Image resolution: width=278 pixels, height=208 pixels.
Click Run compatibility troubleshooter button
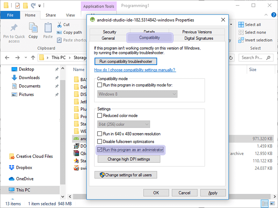(x=126, y=61)
